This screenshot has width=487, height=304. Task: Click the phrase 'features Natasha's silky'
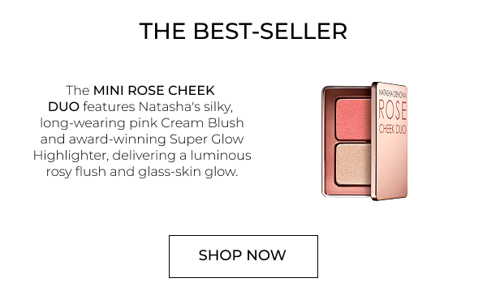pyautogui.click(x=157, y=107)
